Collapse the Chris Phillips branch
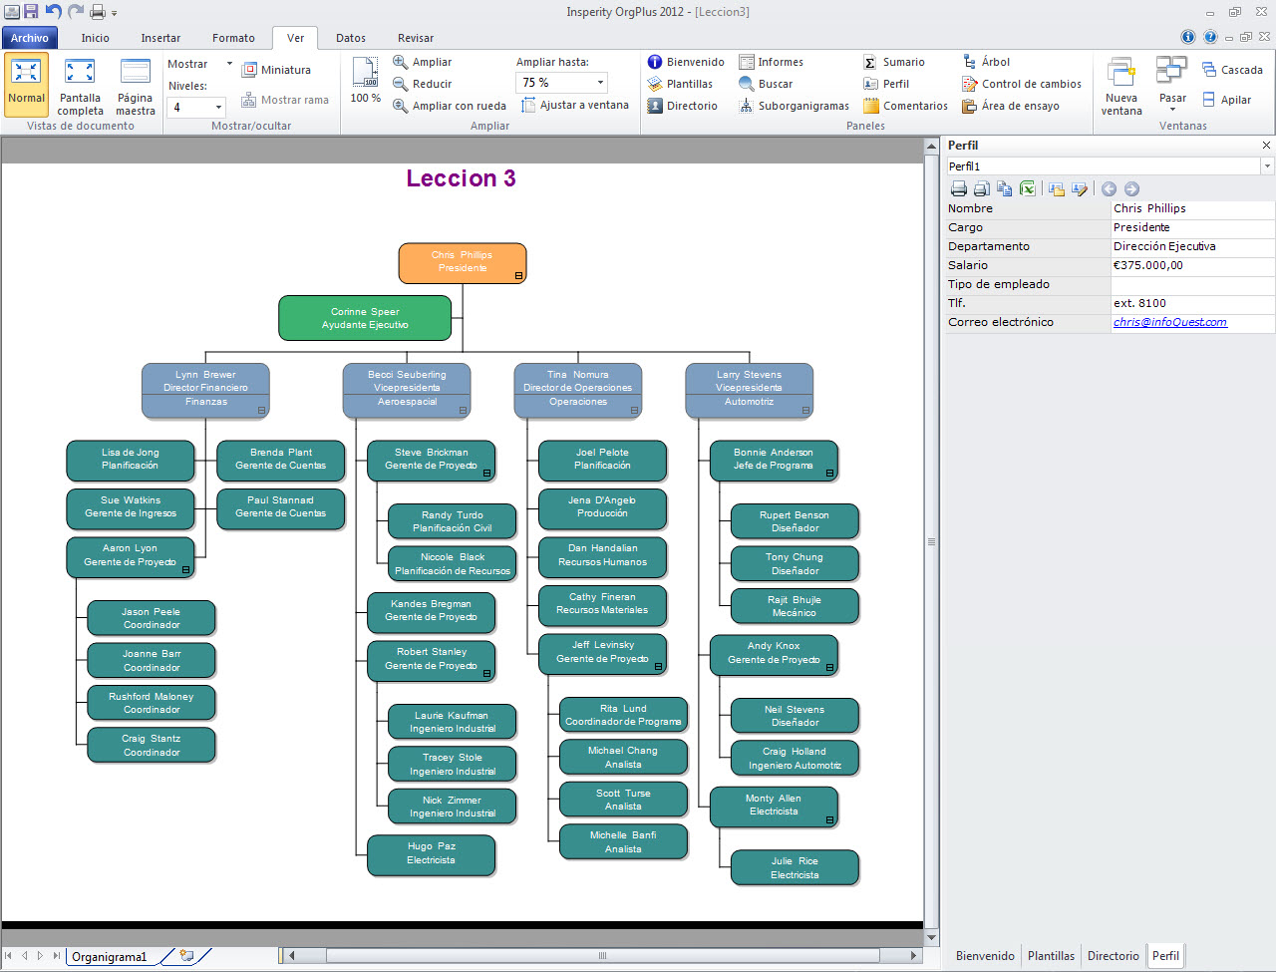 click(518, 276)
